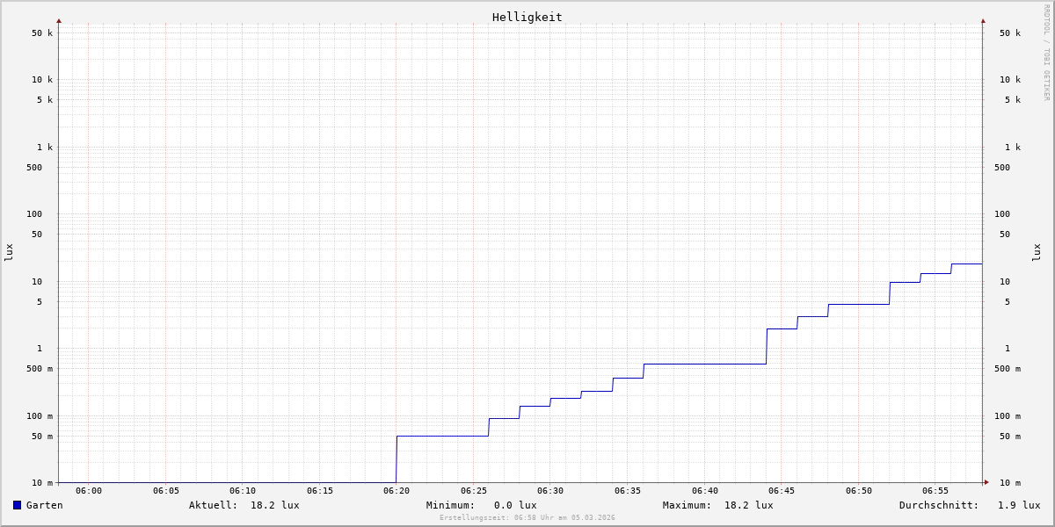Click the 10 m label on right axis
Screen dimensions: 1055x527
[1010, 483]
